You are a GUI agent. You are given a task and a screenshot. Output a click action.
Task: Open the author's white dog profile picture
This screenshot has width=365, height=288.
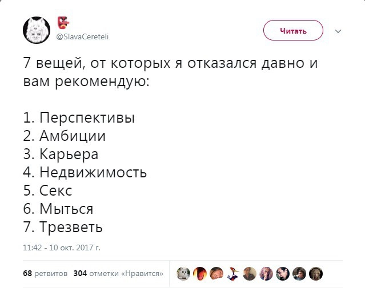point(37,30)
